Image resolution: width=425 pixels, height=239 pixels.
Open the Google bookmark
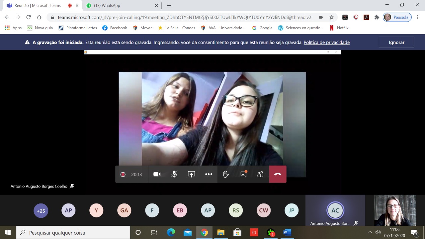262,28
